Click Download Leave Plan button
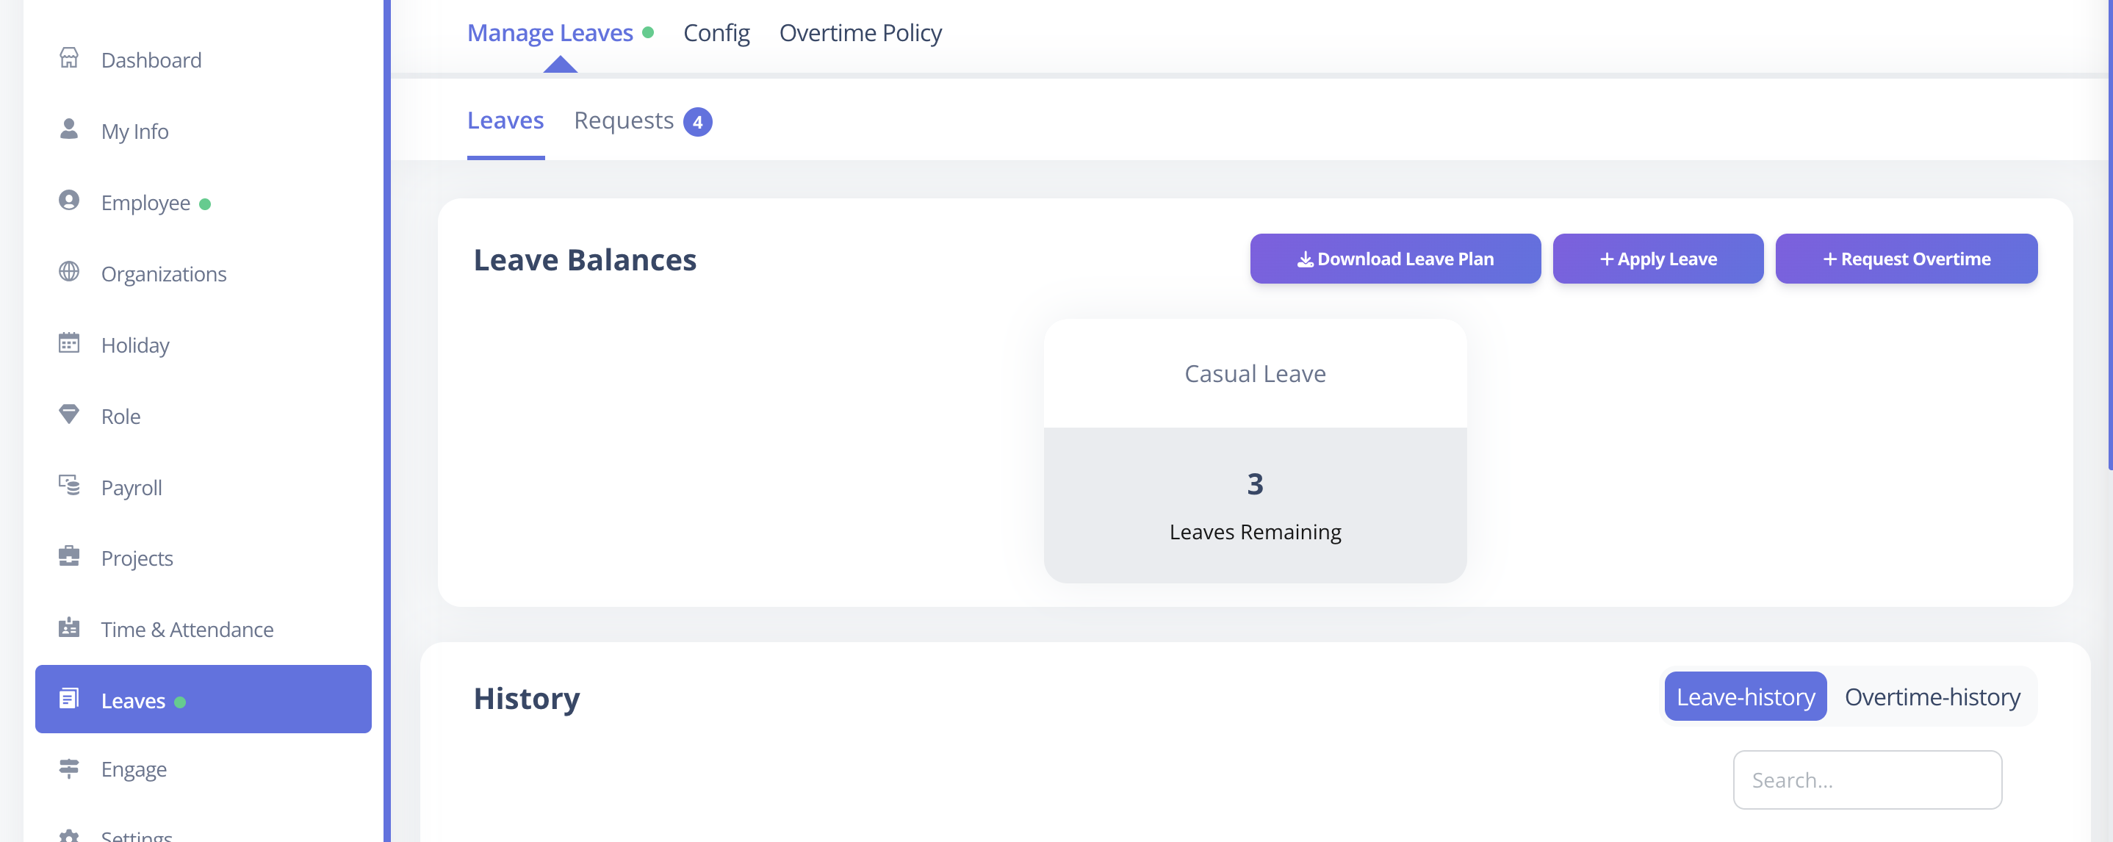 pos(1395,259)
